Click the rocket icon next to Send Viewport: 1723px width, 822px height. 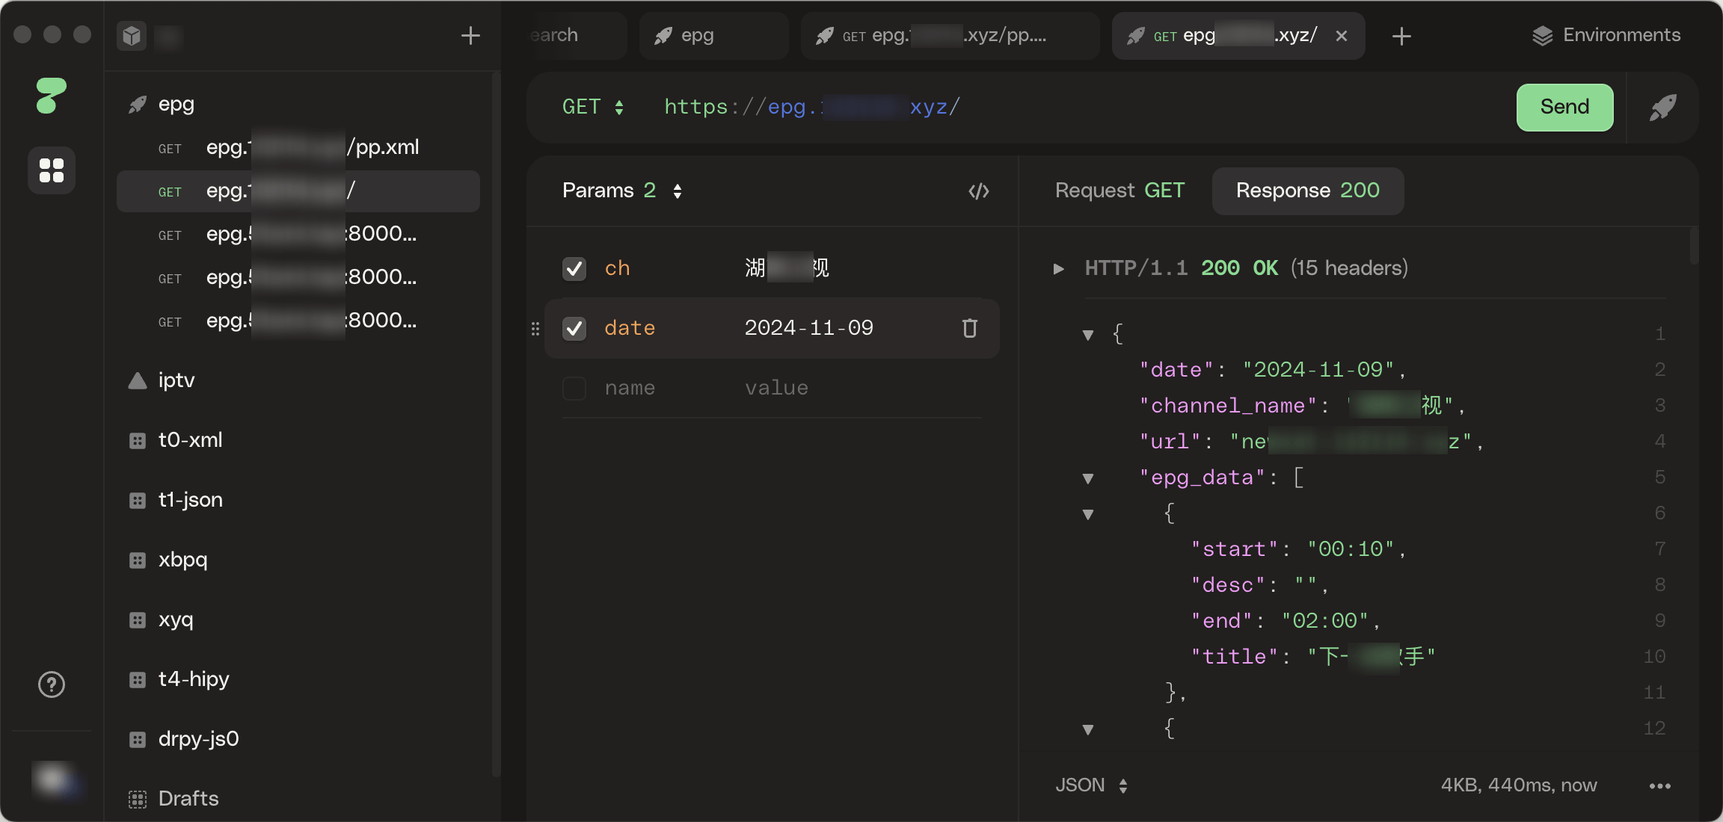[x=1662, y=108]
